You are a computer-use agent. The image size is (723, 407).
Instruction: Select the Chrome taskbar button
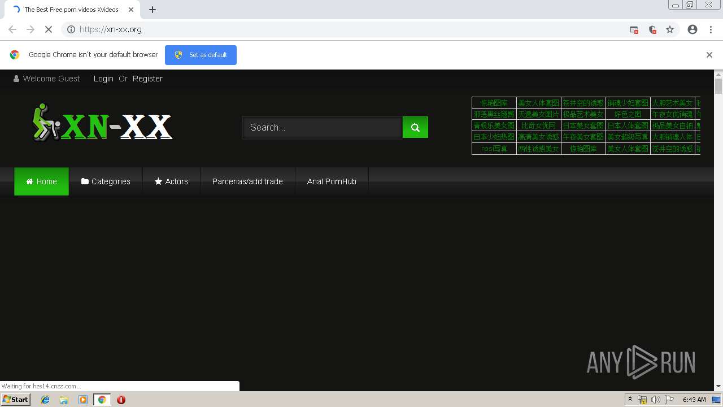tap(102, 400)
